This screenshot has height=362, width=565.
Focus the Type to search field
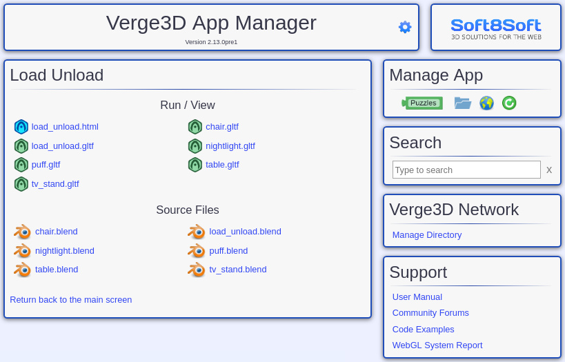pyautogui.click(x=466, y=170)
